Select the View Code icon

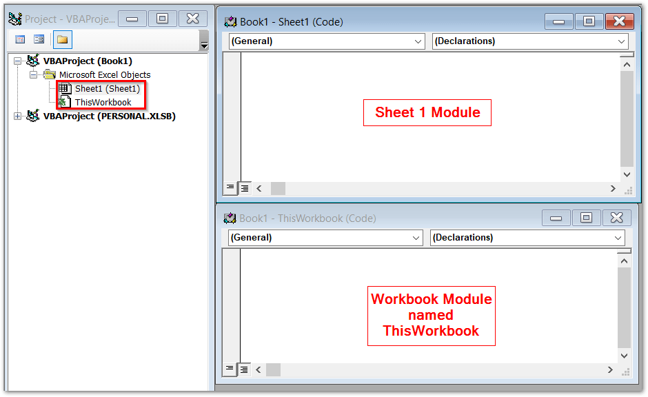[20, 39]
